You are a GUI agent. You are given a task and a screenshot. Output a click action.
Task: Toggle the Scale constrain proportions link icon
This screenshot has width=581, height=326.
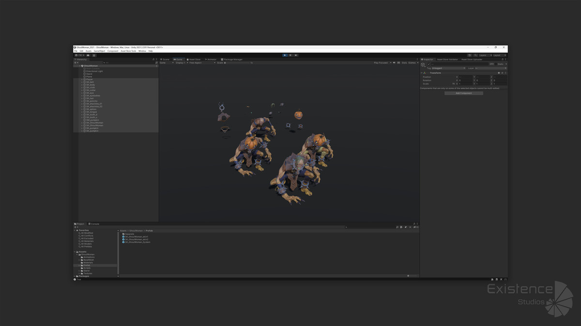(x=454, y=84)
